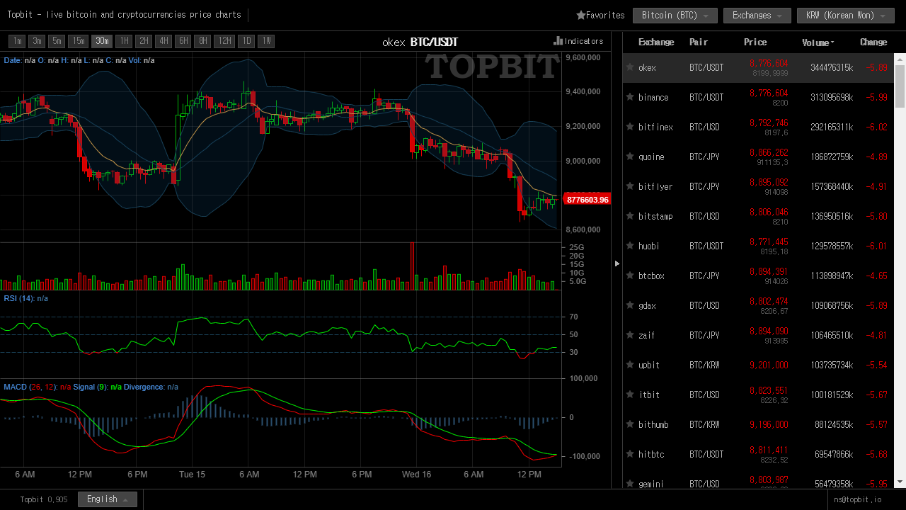Image resolution: width=906 pixels, height=510 pixels.
Task: Set chart interval to 5m
Action: click(x=57, y=41)
